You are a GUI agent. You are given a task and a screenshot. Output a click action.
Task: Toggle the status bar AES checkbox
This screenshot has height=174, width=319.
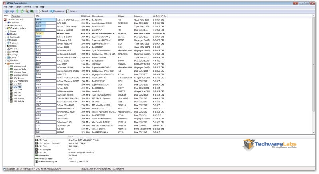point(4,169)
